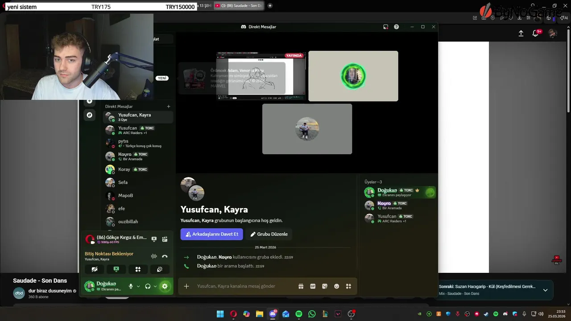Open File Explorer from taskbar
The width and height of the screenshot is (571, 321).
point(259,314)
